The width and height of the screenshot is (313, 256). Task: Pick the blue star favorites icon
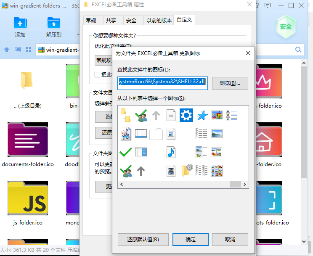[202, 115]
